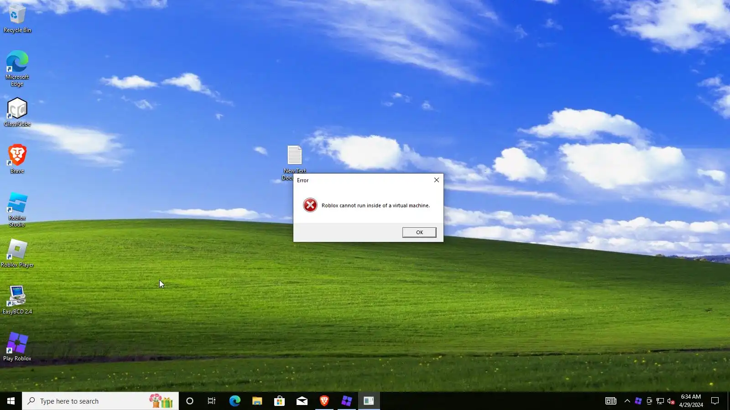
Task: Select the ClassiCube desktop shortcut
Action: [x=17, y=112]
